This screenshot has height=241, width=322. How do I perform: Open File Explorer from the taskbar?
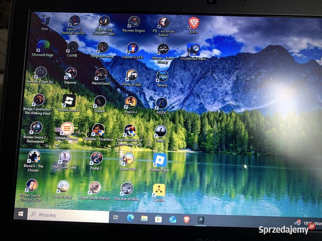pyautogui.click(x=144, y=219)
